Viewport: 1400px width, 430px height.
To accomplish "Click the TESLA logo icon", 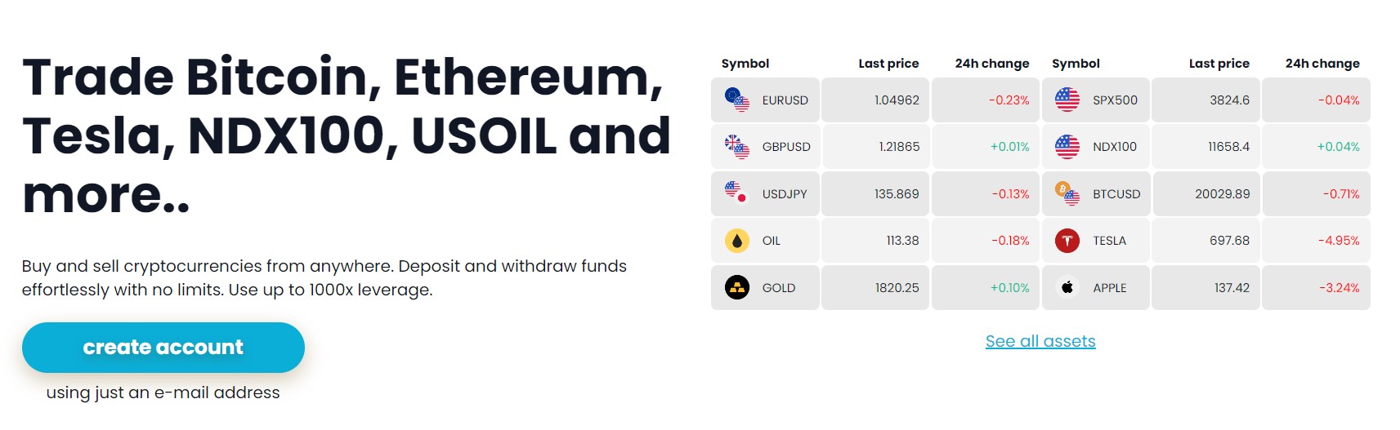I will tap(1067, 241).
